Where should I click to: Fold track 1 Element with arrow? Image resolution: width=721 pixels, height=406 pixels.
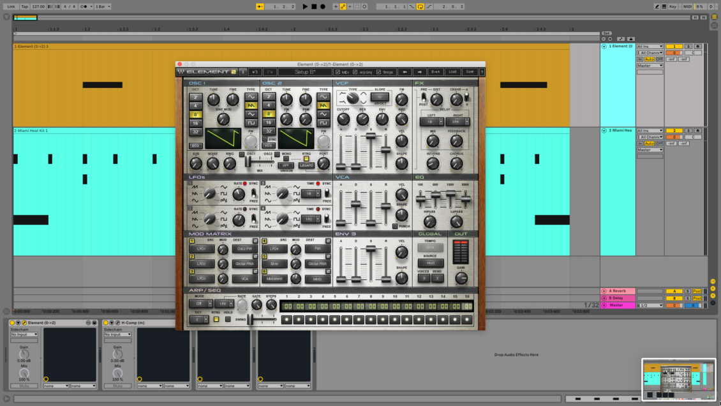[604, 47]
